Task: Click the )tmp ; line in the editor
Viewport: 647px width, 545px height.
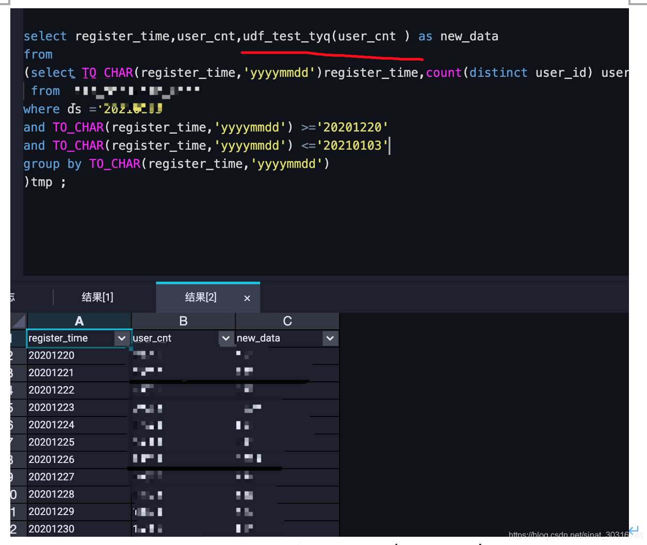Action: pyautogui.click(x=45, y=182)
